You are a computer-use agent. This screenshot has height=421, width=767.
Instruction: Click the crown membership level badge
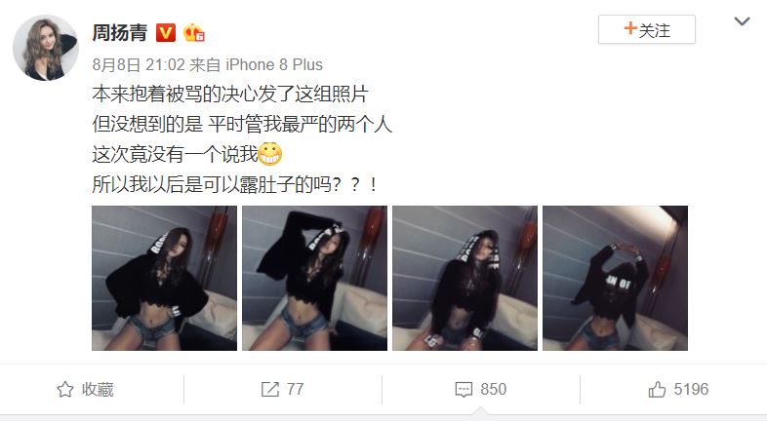[x=194, y=33]
